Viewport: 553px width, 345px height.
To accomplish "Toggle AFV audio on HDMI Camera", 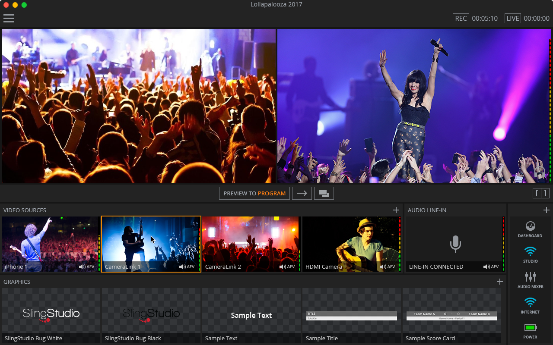I will [x=387, y=267].
